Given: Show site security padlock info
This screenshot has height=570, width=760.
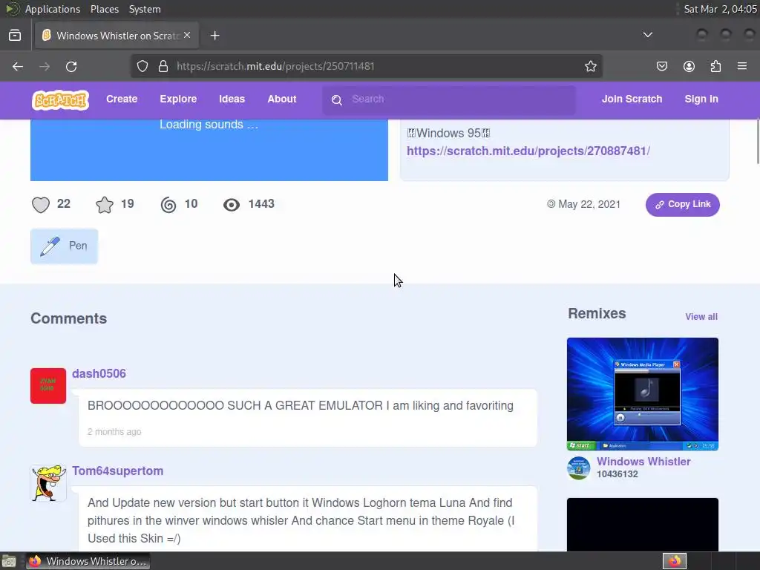Looking at the screenshot, I should [163, 66].
